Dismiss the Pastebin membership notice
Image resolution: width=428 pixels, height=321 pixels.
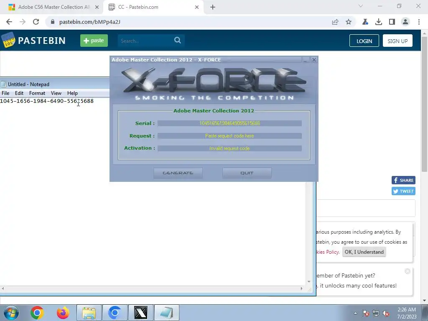tap(407, 271)
